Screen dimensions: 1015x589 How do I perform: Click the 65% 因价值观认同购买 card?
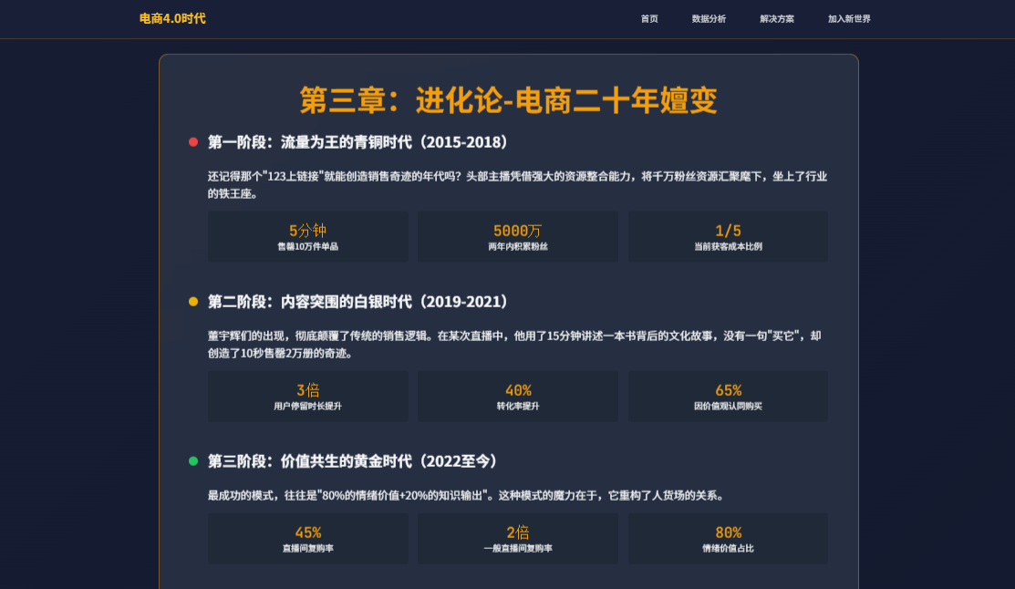click(x=728, y=397)
